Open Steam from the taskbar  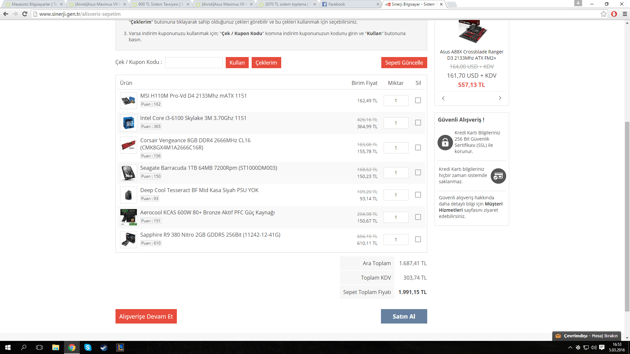(x=104, y=347)
